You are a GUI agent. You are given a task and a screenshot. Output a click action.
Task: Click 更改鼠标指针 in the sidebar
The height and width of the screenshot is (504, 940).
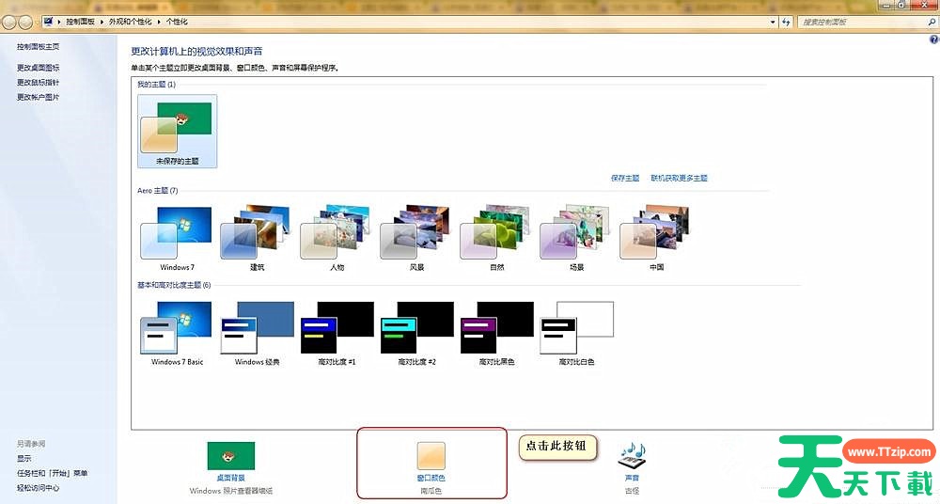(38, 82)
